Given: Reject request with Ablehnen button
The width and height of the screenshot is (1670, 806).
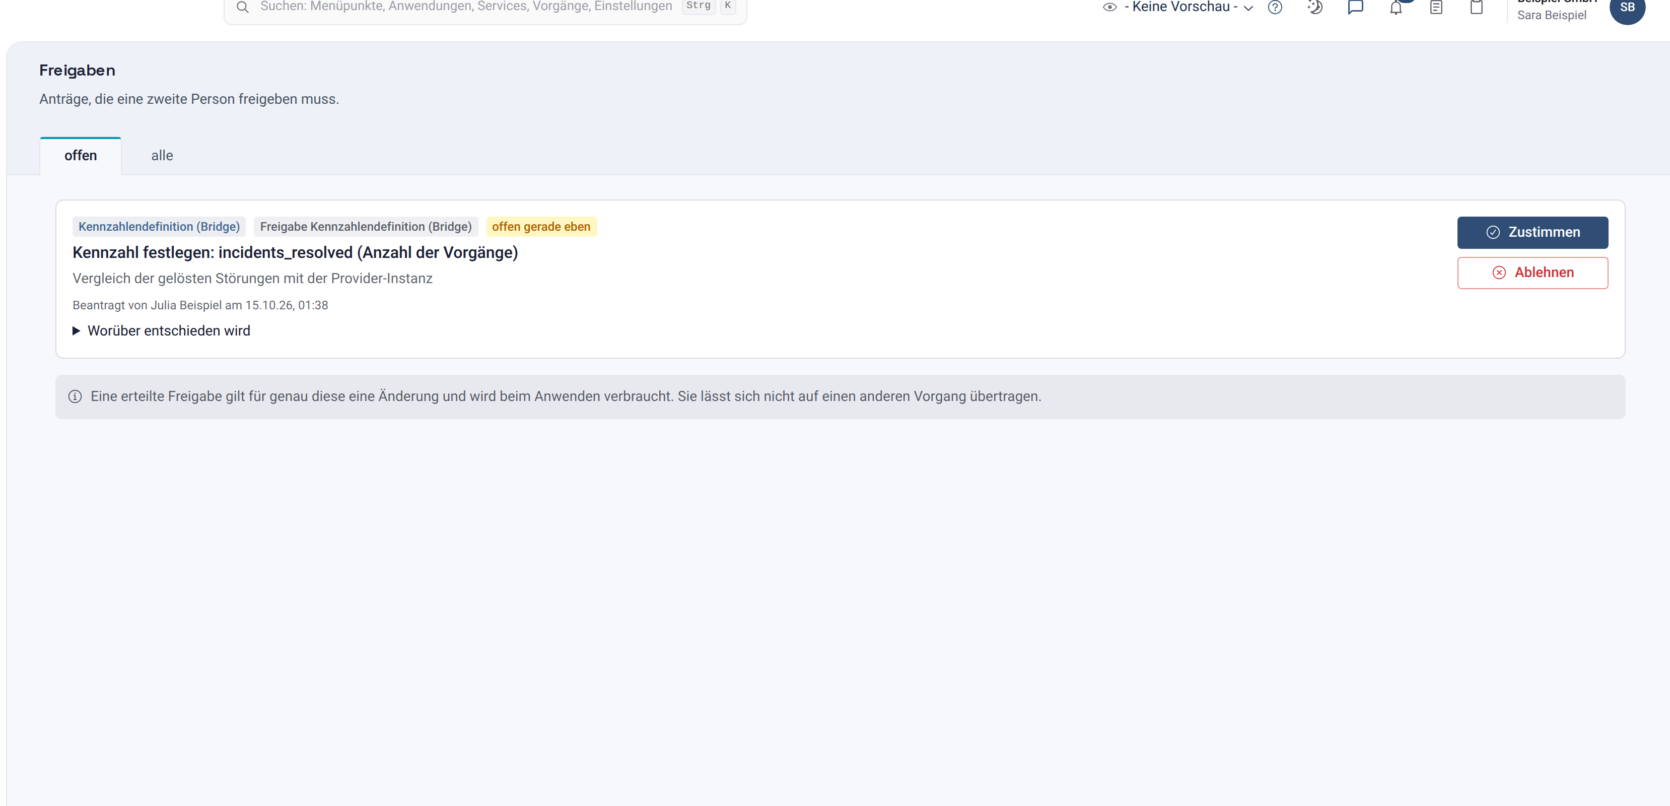Looking at the screenshot, I should pos(1533,273).
